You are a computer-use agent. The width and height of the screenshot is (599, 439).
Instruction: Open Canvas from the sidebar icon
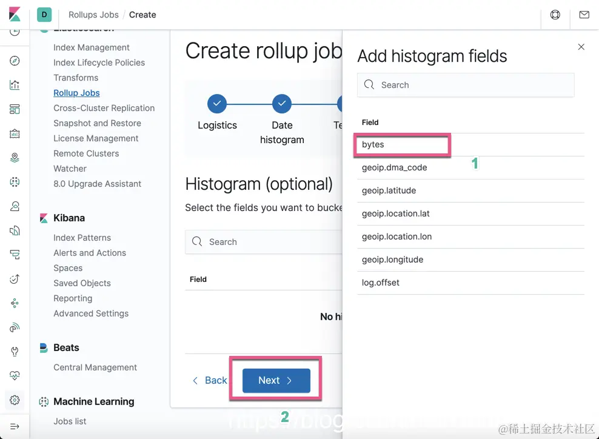click(15, 133)
